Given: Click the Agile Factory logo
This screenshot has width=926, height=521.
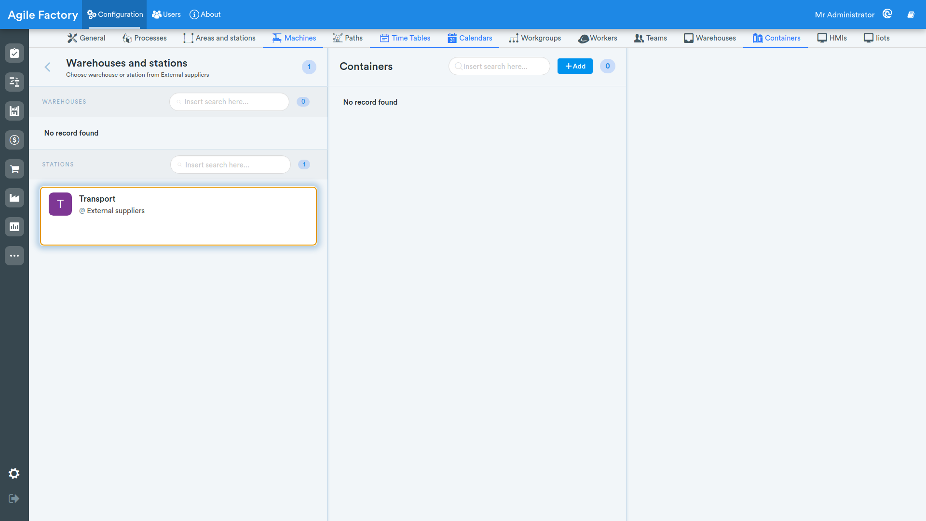Looking at the screenshot, I should tap(43, 14).
